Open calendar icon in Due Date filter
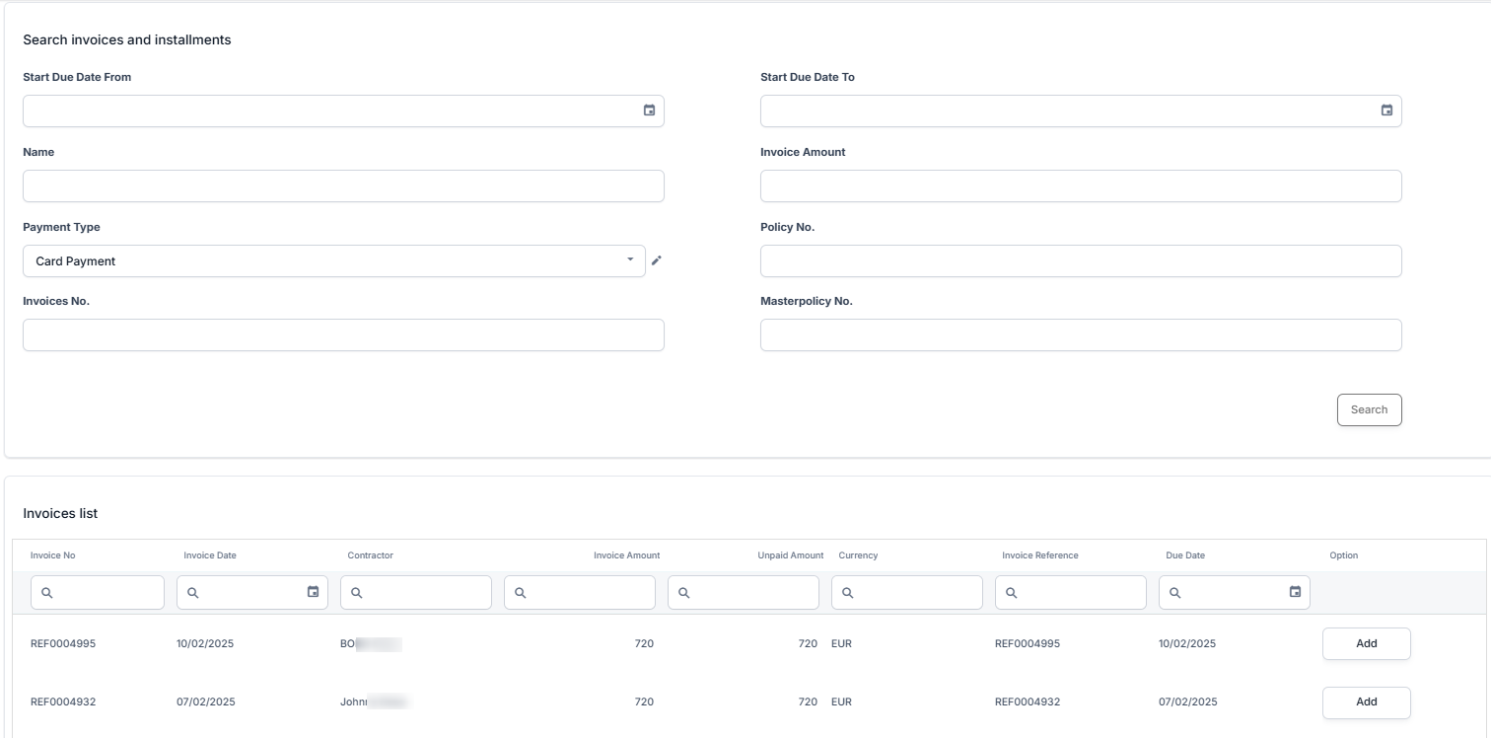This screenshot has width=1491, height=738. [1295, 592]
